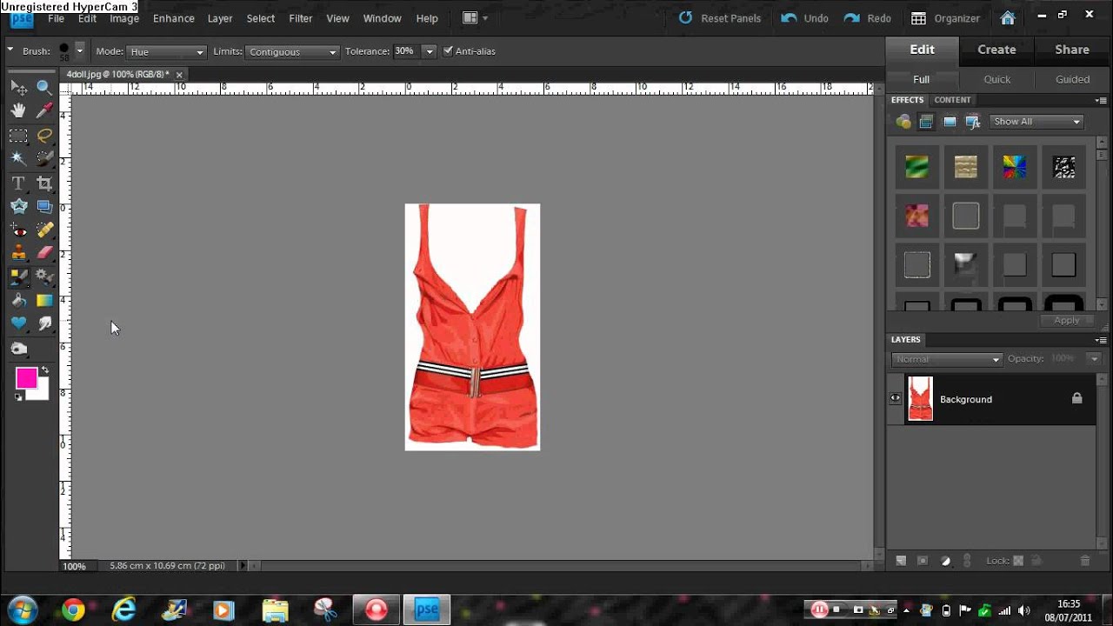Open the Brush preset picker dropdown
Screen dimensions: 1113x626
[79, 50]
